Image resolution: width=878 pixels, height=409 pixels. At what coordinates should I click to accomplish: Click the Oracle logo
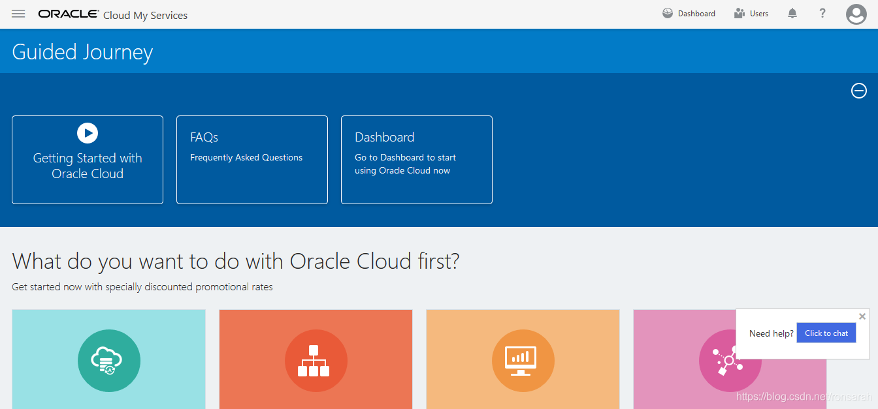tap(69, 14)
